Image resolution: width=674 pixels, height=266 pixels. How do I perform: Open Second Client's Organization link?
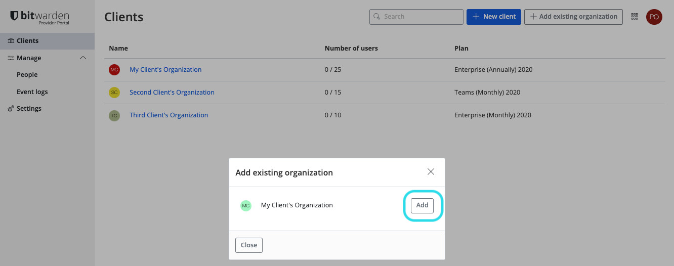(172, 93)
